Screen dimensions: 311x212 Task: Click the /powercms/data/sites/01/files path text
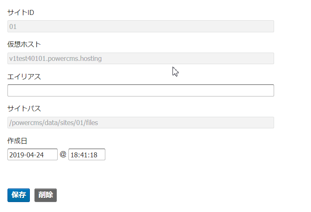tap(53, 123)
